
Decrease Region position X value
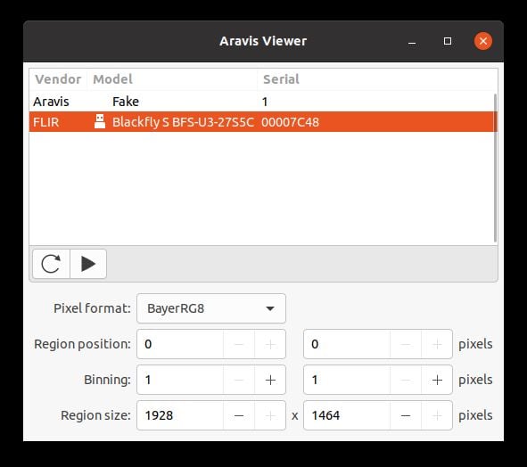point(239,344)
